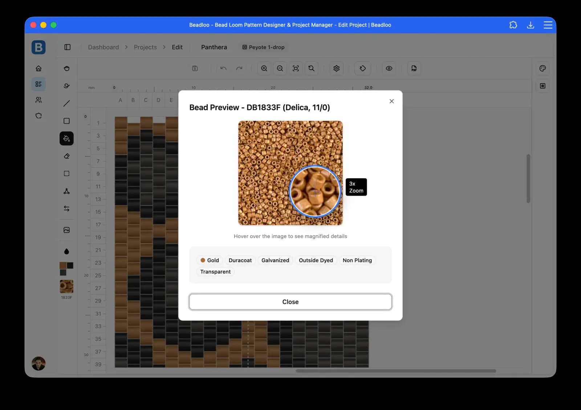Select the line tool

click(66, 103)
